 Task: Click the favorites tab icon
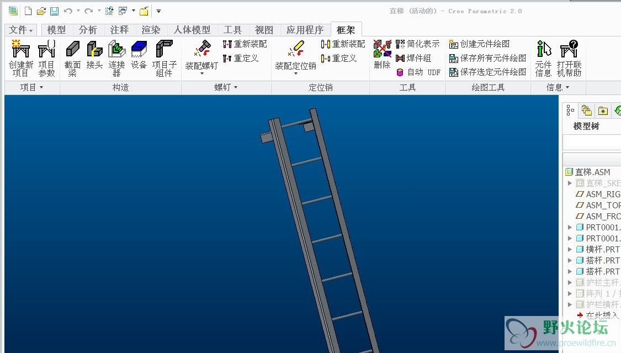click(x=603, y=110)
